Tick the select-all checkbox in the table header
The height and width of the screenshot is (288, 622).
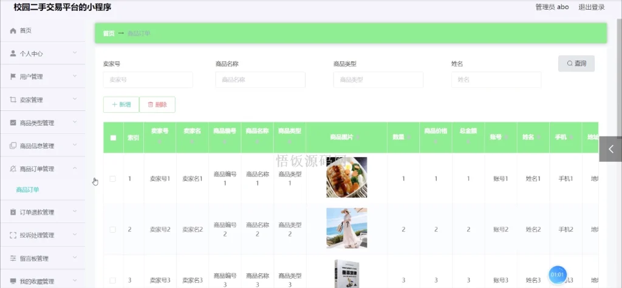113,138
